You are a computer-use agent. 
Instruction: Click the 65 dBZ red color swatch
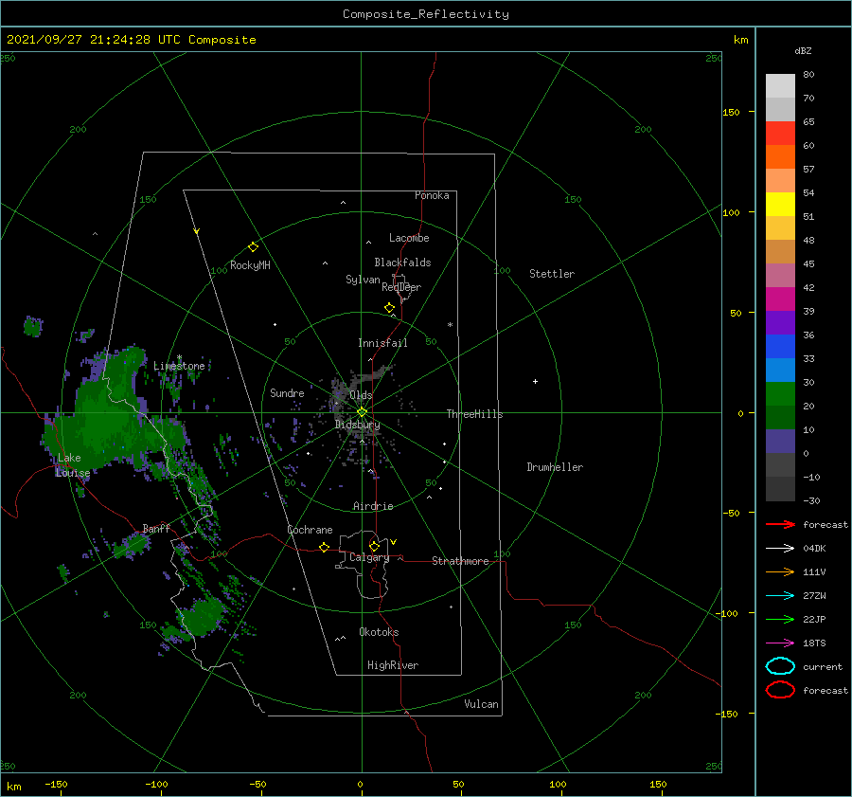tap(780, 134)
